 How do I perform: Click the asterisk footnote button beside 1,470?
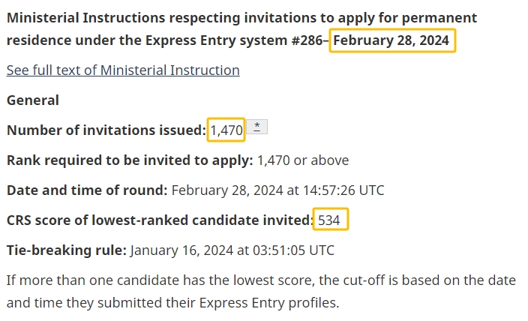click(256, 127)
